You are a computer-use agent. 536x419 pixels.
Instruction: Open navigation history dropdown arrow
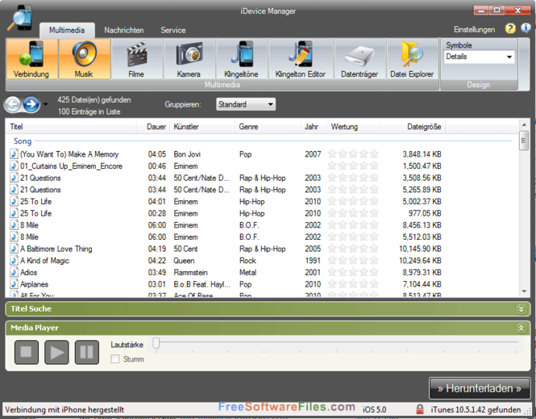tap(45, 104)
